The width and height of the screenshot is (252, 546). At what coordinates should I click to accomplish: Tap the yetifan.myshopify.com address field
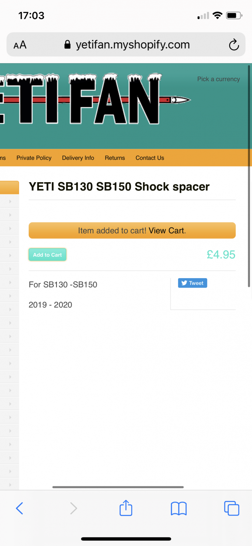132,45
